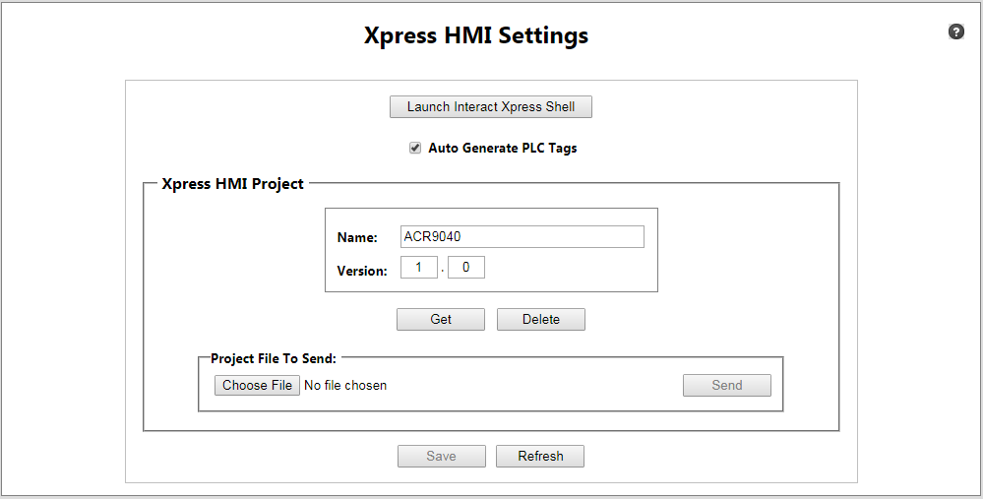Select the major version number field

(x=419, y=267)
